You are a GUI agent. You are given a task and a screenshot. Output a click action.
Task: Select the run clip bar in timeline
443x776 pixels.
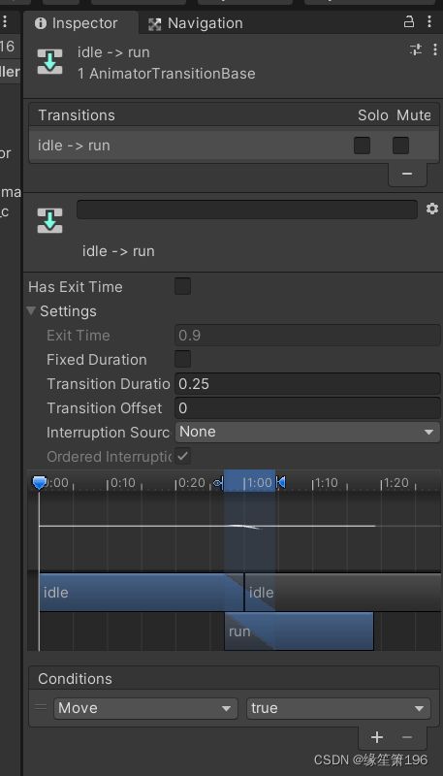[299, 631]
